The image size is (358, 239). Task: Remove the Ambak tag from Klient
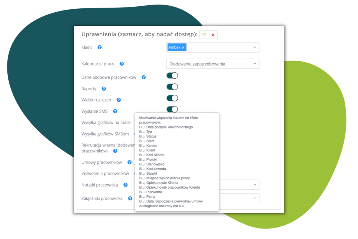(x=183, y=47)
